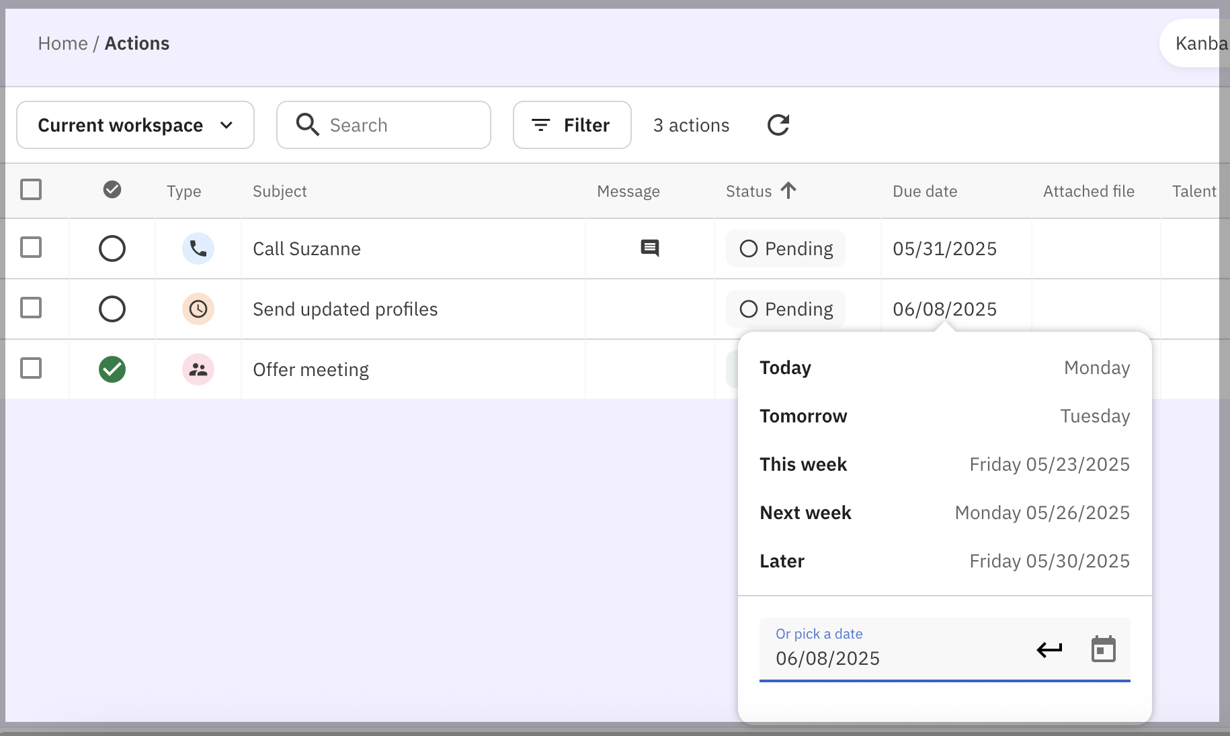Click the search magnifier icon

(x=308, y=125)
